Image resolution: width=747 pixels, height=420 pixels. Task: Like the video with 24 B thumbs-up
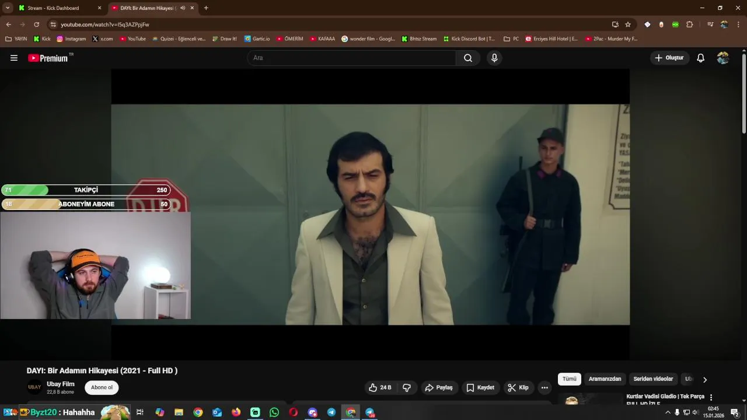[380, 387]
